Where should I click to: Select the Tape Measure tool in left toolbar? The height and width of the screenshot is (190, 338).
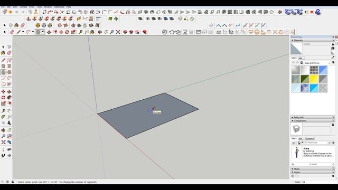(3, 111)
